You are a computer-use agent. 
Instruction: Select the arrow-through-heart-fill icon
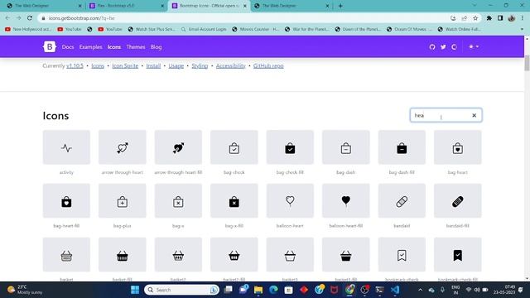click(x=178, y=147)
